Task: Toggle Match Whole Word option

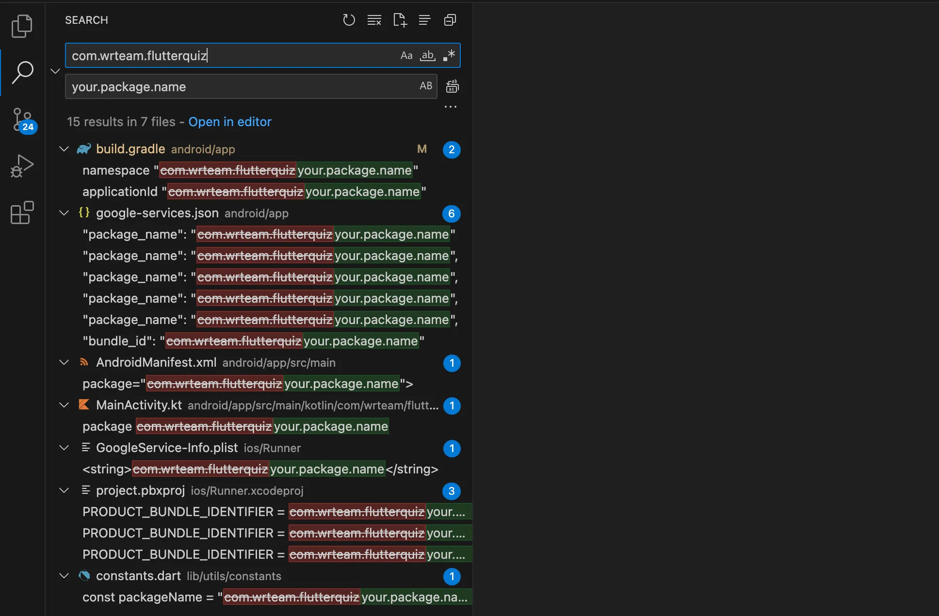Action: [427, 55]
